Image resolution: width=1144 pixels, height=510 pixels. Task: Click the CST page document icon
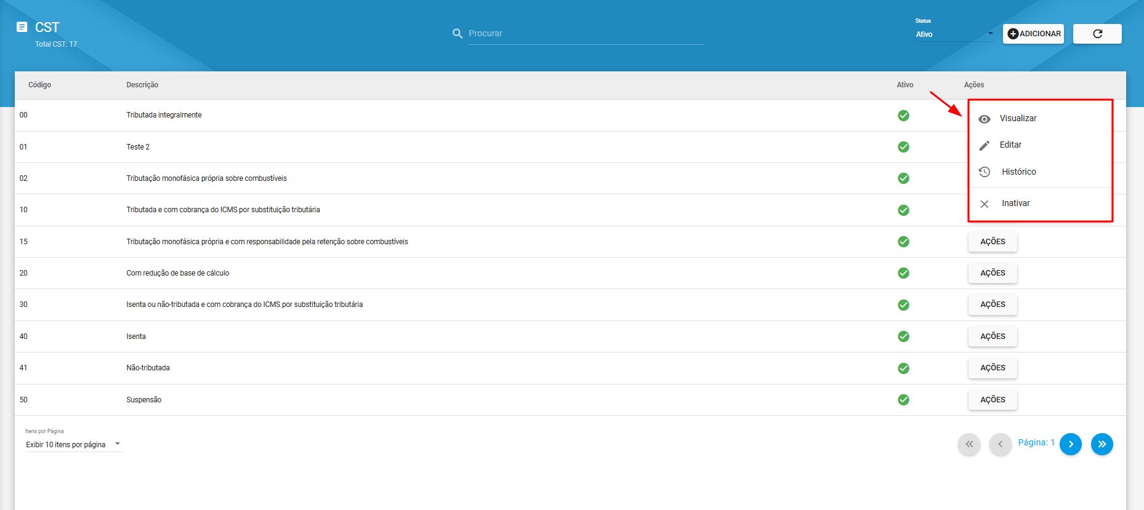22,27
